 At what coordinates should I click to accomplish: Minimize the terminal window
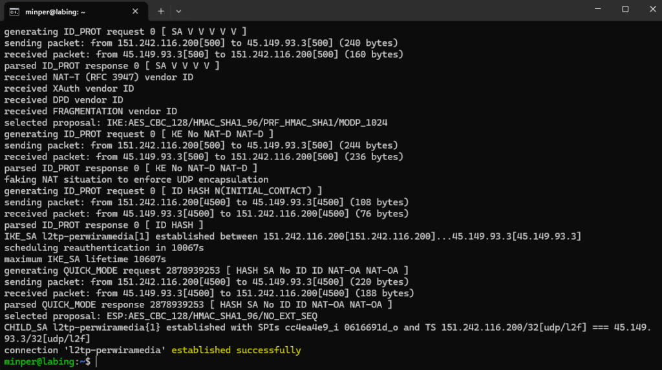[x=595, y=9]
